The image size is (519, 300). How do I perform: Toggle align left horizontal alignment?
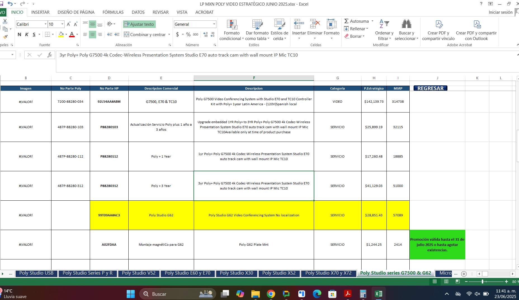coord(85,34)
